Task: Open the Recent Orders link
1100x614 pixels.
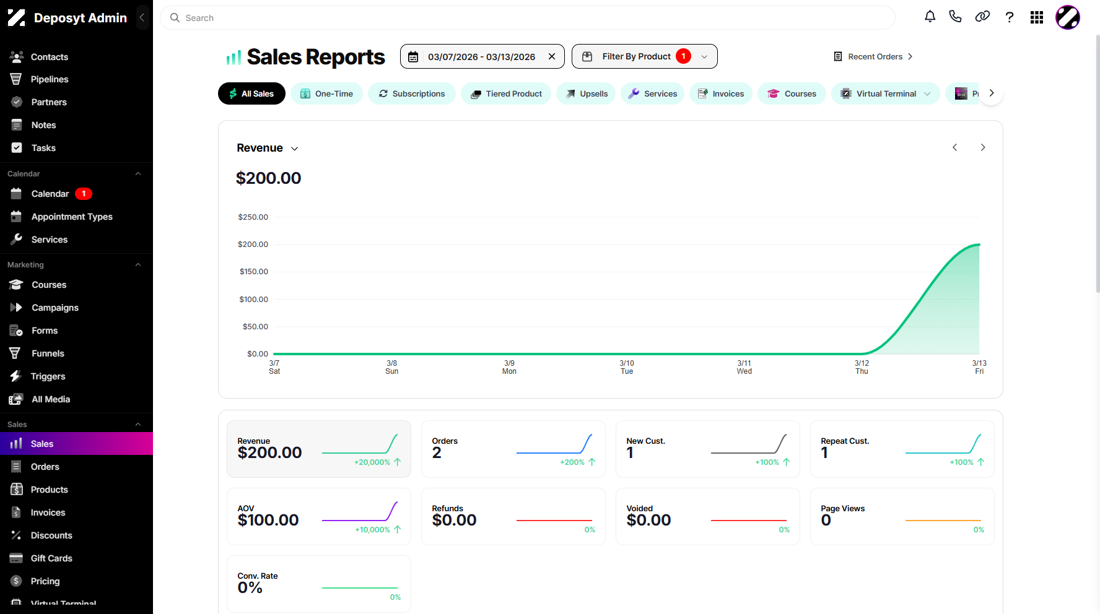Action: coord(873,56)
